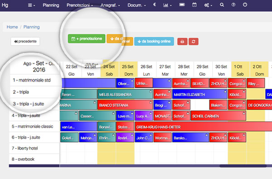Viewport: 272px width, 179px height.
Task: Click the 28 Set Mer date header
Action: click(184, 70)
